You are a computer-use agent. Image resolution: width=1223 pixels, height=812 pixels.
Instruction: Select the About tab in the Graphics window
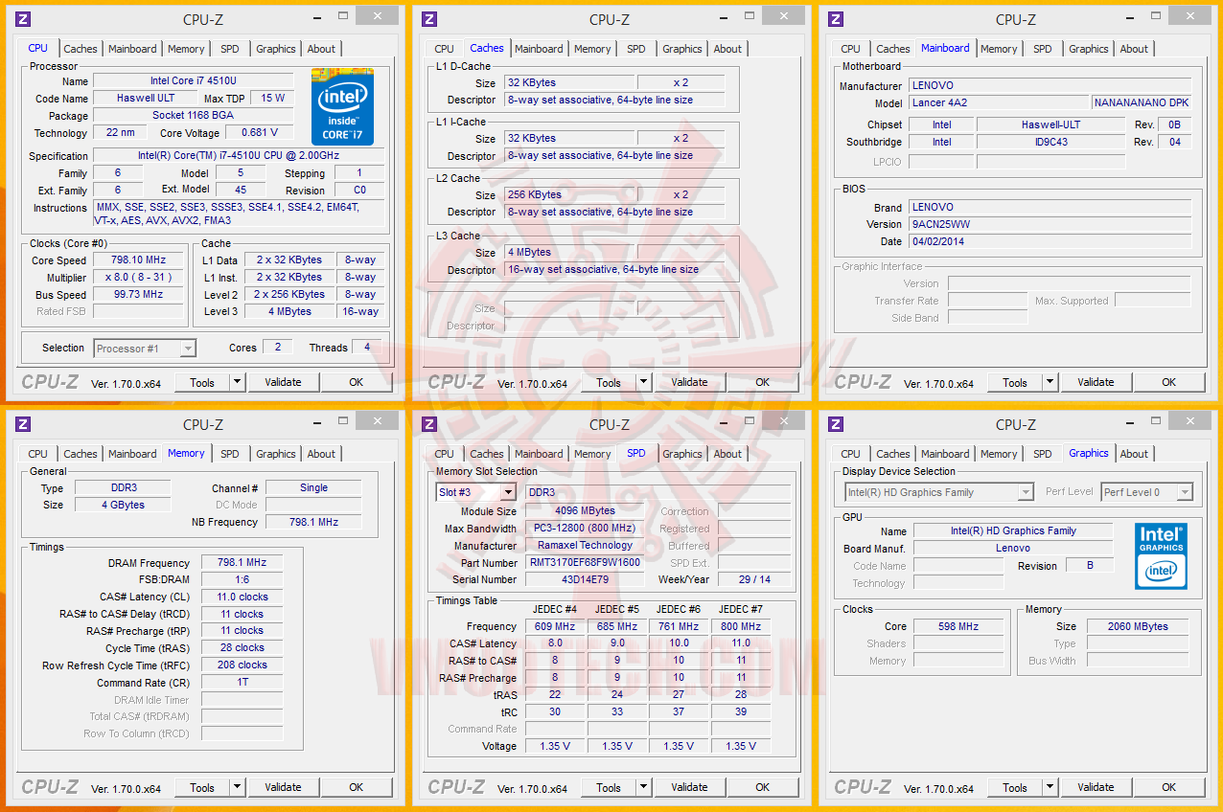pos(1134,454)
